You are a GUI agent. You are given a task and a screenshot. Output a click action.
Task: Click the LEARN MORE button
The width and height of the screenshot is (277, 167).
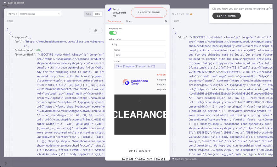(x=226, y=16)
